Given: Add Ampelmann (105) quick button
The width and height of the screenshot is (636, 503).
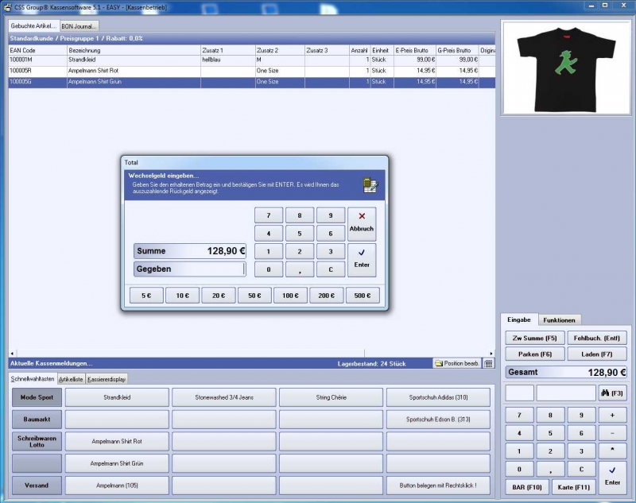Looking at the screenshot, I should pyautogui.click(x=117, y=486).
